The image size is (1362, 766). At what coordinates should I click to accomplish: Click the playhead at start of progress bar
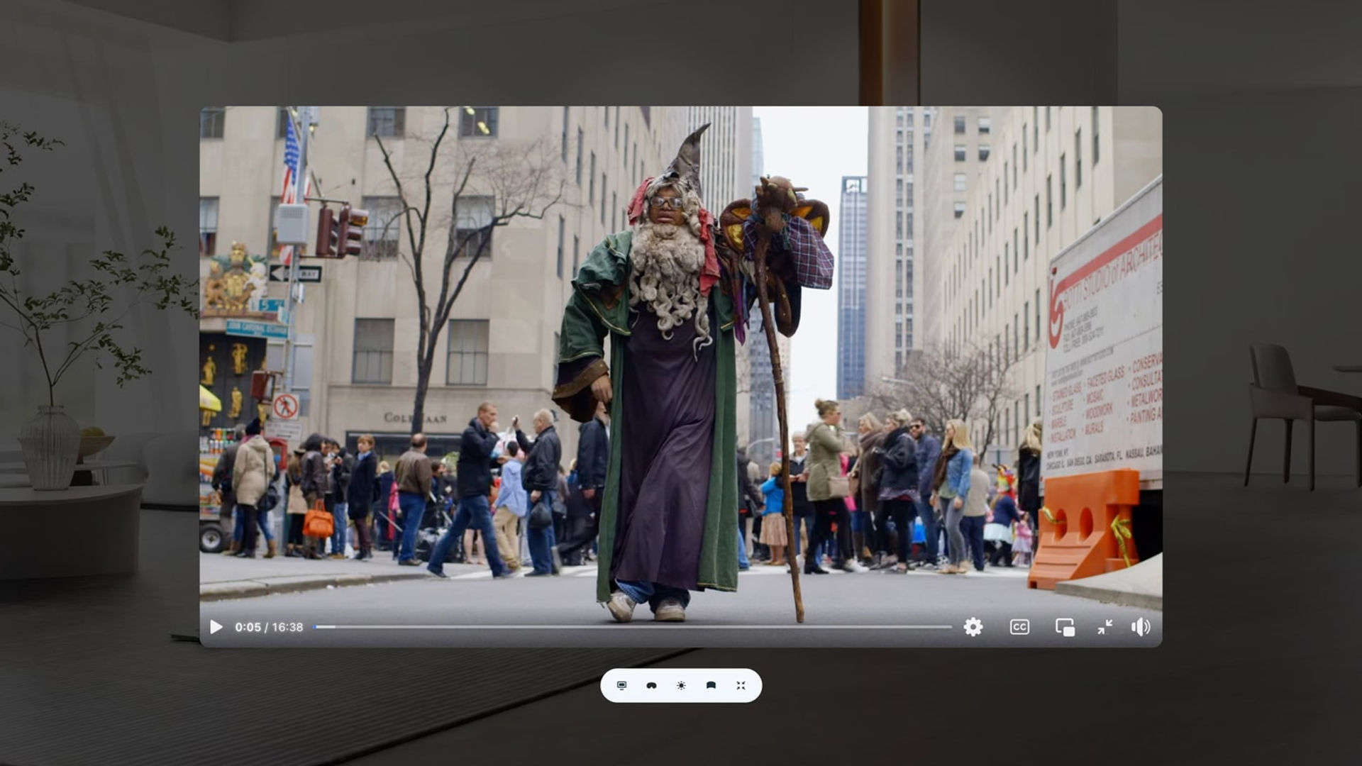click(316, 627)
